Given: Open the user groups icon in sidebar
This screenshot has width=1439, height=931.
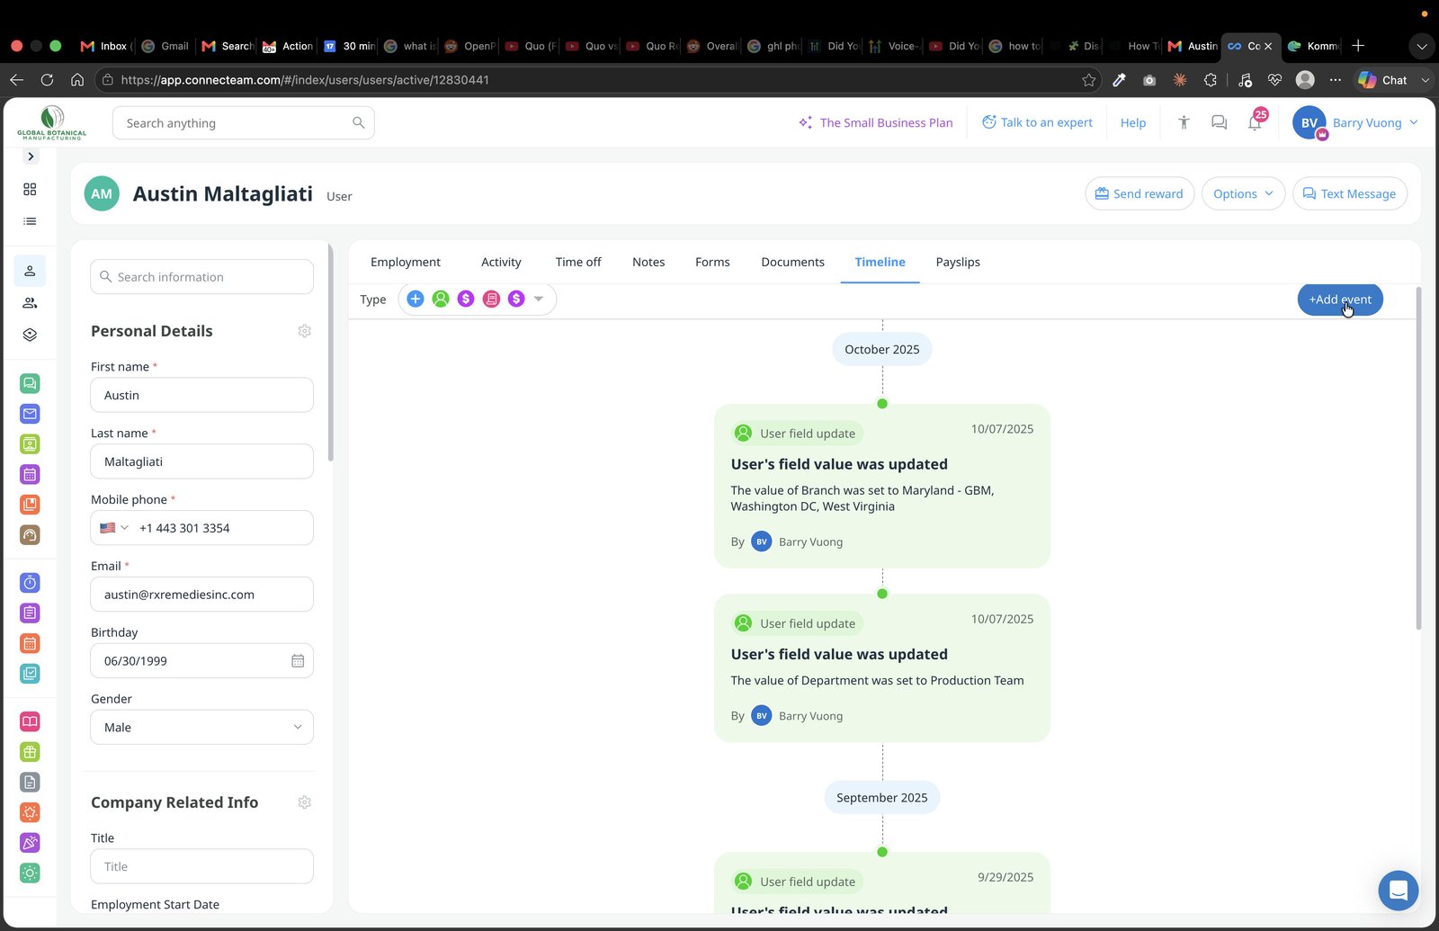Looking at the screenshot, I should tap(30, 303).
